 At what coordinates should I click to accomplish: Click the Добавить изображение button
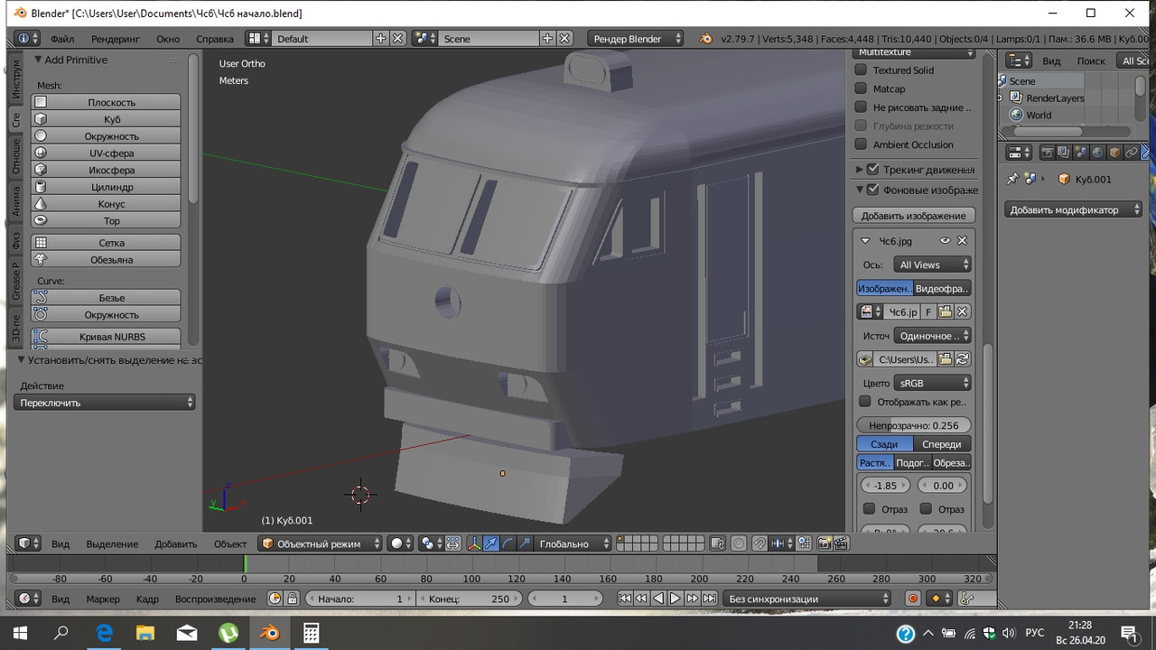pos(913,216)
